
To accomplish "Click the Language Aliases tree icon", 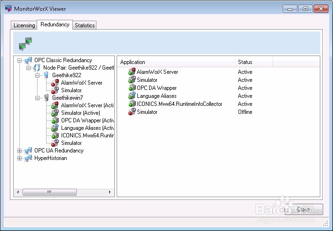I will click(x=55, y=128).
